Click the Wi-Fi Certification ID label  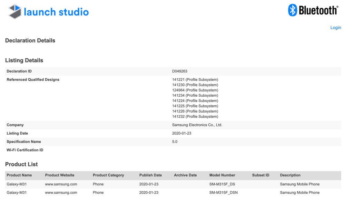pos(25,150)
